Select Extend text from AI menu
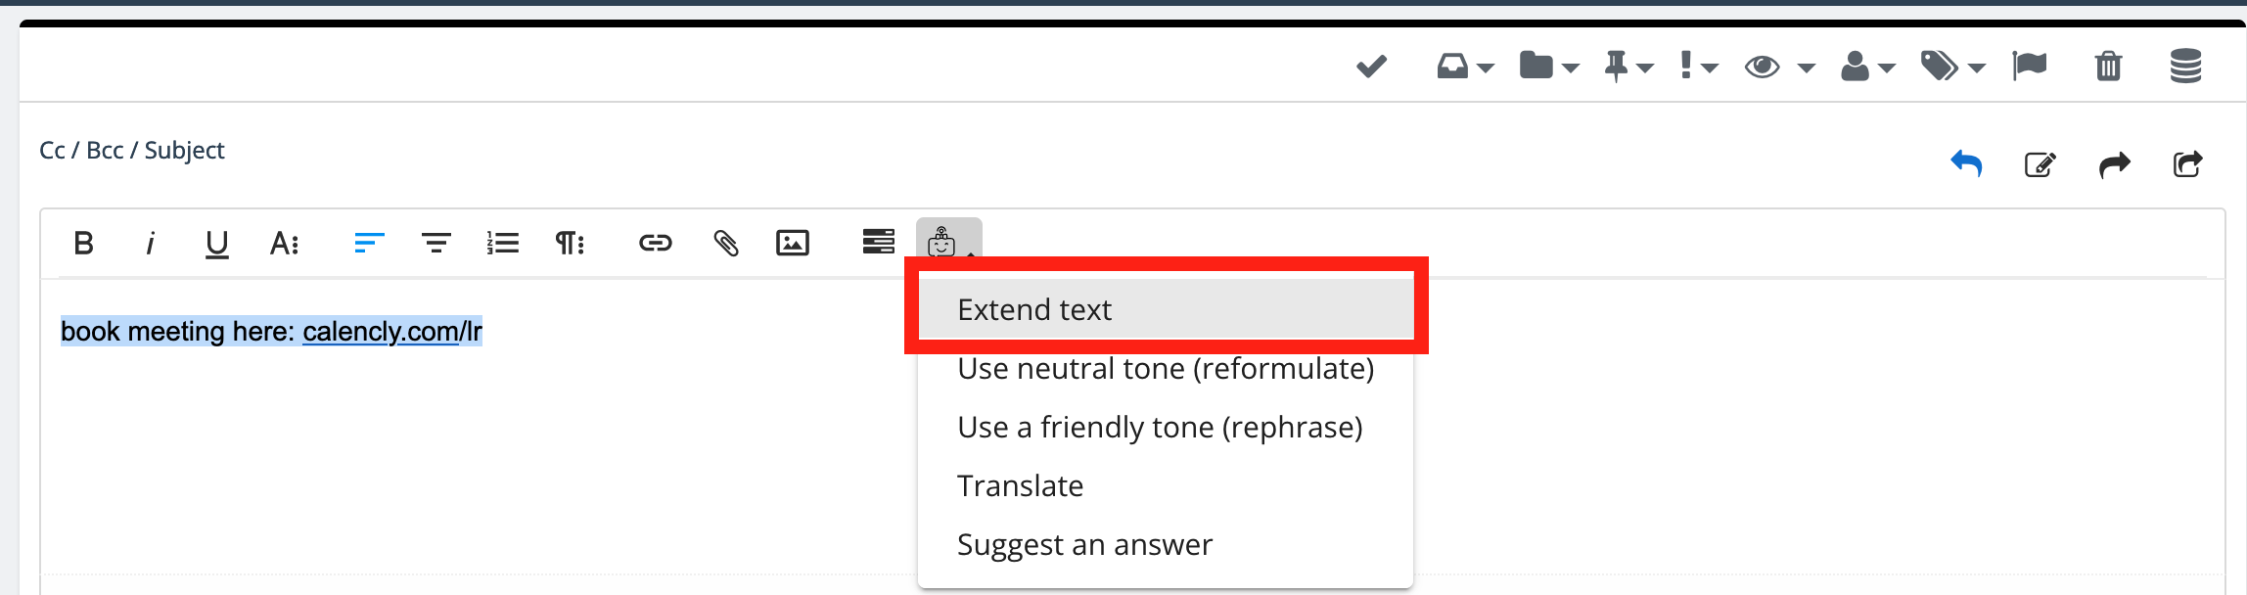The width and height of the screenshot is (2247, 595). point(1034,310)
